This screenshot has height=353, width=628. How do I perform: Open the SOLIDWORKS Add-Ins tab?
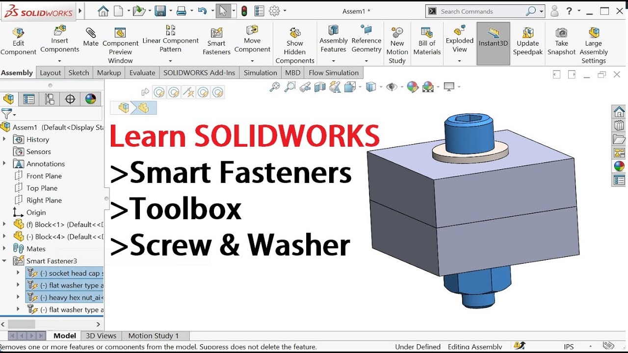[199, 73]
